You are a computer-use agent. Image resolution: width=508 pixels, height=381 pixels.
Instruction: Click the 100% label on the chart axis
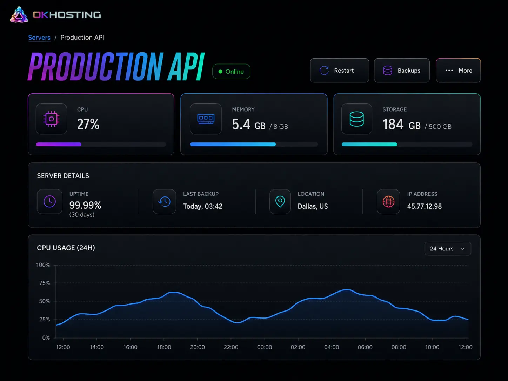click(x=43, y=265)
